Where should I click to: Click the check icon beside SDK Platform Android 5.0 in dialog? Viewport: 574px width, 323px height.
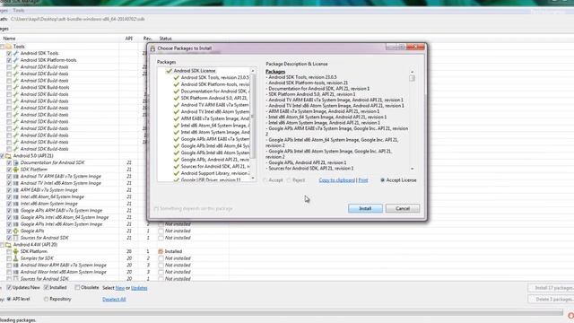point(177,98)
